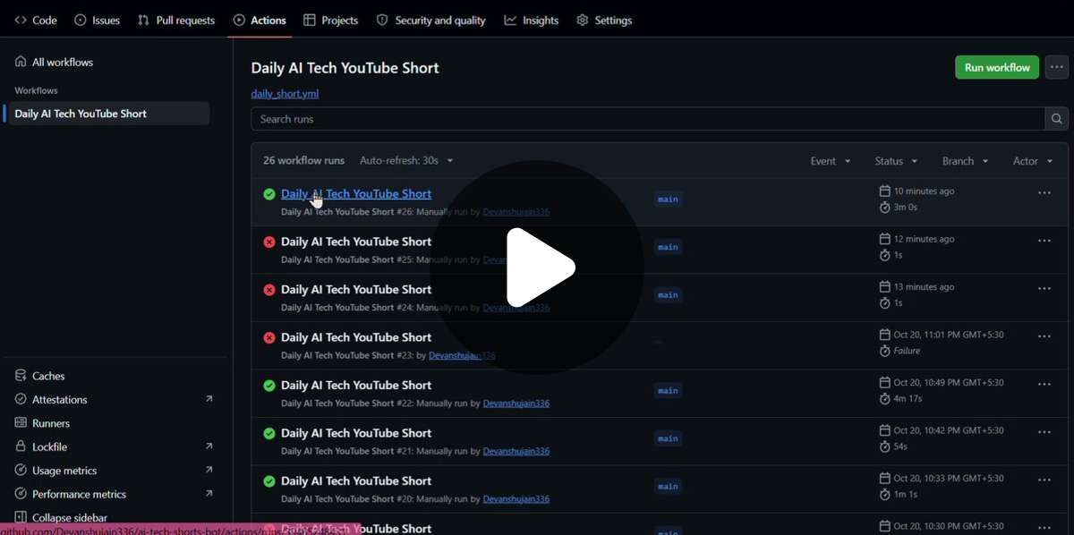Viewport: 1074px width, 535px height.
Task: Click the Run workflow button
Action: 997,67
